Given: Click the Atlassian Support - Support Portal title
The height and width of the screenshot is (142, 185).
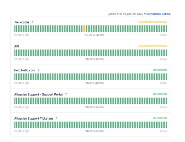Looking at the screenshot, I should pos(38,94).
